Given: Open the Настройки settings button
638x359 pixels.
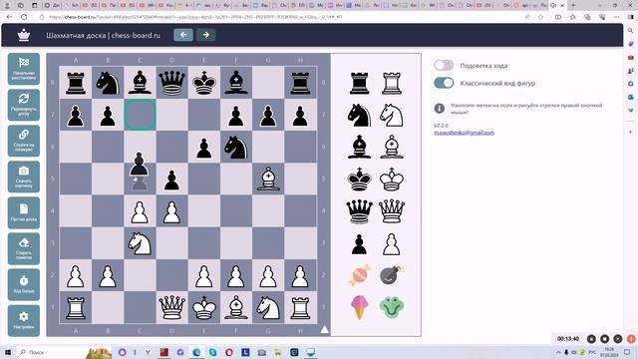Looking at the screenshot, I should (x=24, y=320).
